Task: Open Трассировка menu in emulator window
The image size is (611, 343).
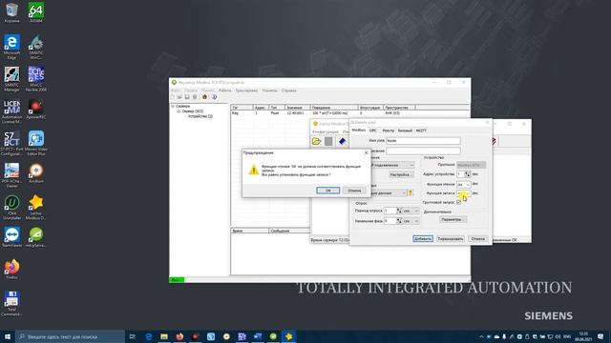Action: (x=246, y=91)
